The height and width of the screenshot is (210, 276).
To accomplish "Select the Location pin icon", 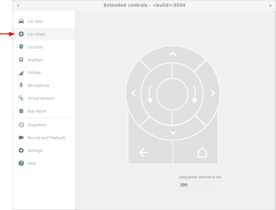I will pyautogui.click(x=21, y=47).
